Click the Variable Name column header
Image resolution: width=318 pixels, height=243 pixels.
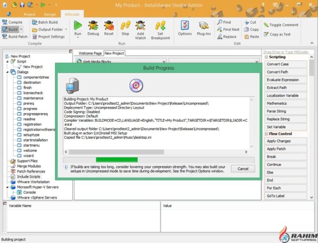[20, 206]
